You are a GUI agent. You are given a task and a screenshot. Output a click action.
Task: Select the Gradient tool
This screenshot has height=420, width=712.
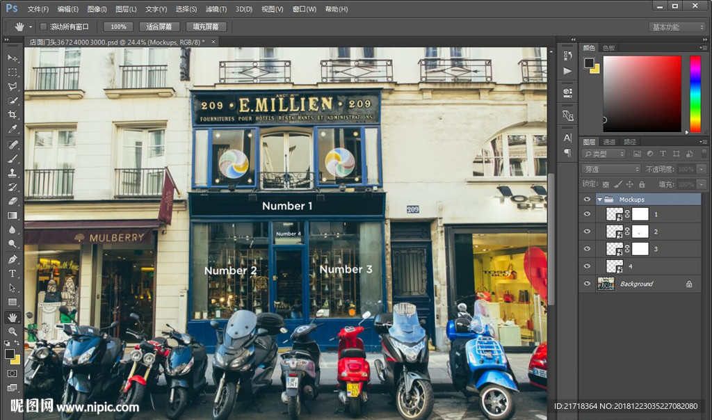click(x=13, y=216)
